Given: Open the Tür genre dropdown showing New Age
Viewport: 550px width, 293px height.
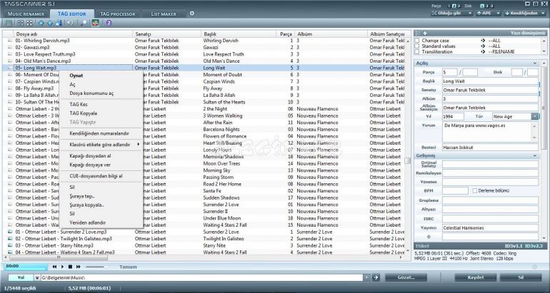Looking at the screenshot, I should point(535,117).
